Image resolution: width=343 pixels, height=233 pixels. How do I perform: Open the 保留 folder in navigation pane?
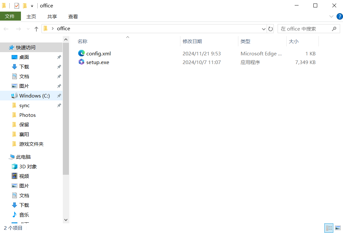coord(24,125)
